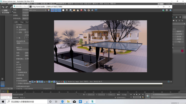Open 目标 target dropdown in render setup
The height and width of the screenshot is (104, 186).
click(x=26, y=10)
